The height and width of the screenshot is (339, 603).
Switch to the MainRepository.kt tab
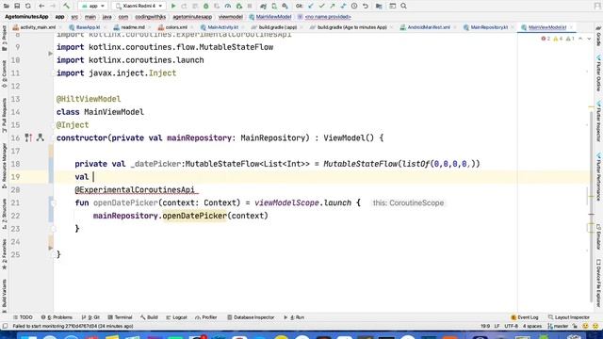tap(486, 27)
